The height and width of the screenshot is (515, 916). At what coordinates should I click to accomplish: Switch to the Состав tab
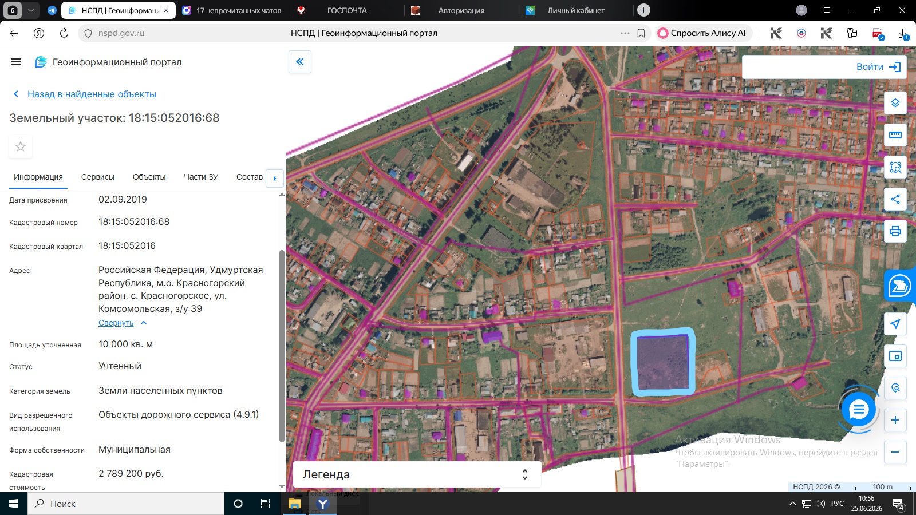click(250, 177)
